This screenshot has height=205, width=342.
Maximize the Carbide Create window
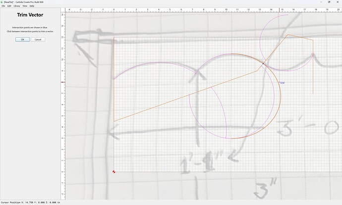tap(329, 2)
